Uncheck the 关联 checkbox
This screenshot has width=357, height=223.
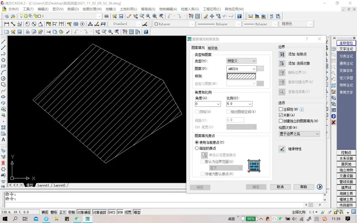pyautogui.click(x=281, y=115)
